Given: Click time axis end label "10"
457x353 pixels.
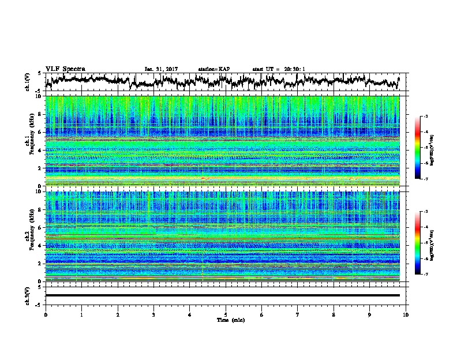Looking at the screenshot, I should [x=406, y=315].
